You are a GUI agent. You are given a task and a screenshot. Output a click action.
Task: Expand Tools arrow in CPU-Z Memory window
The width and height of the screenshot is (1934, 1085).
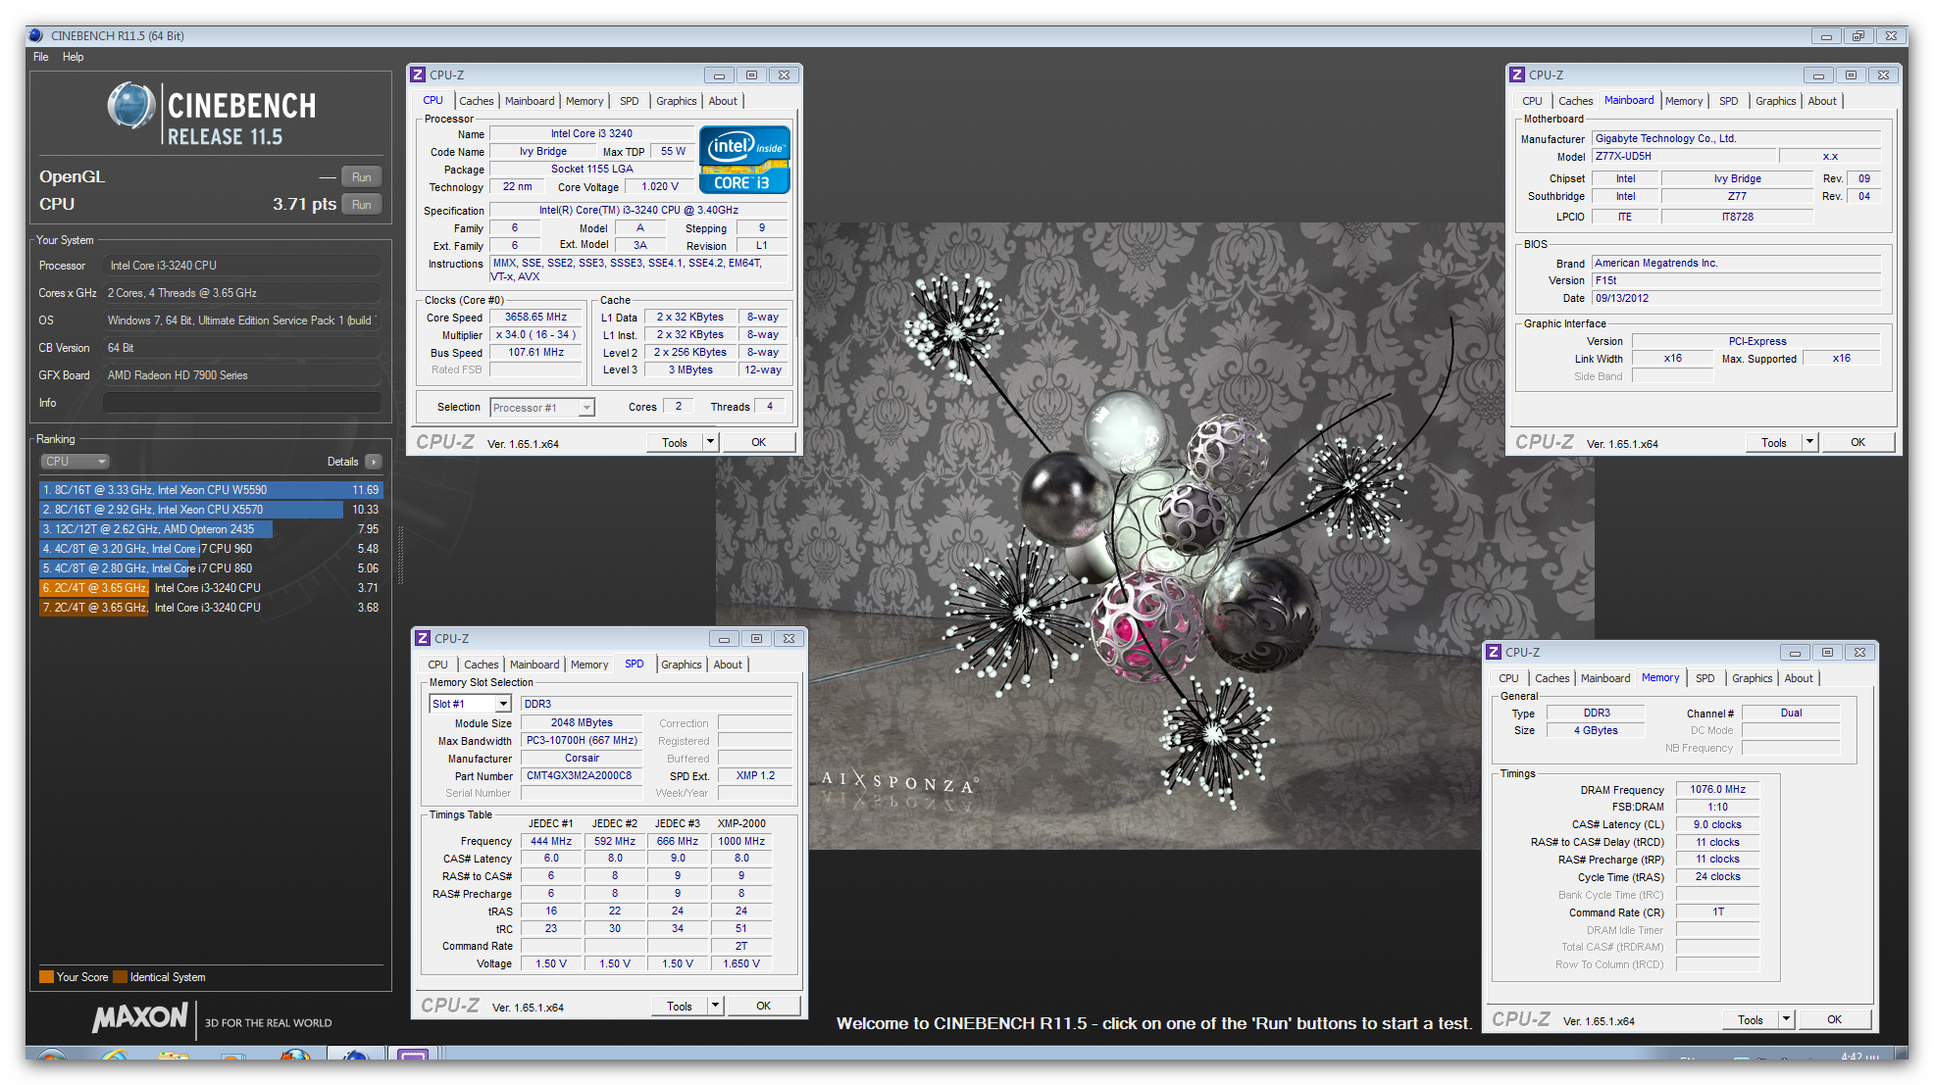coord(1786,1019)
